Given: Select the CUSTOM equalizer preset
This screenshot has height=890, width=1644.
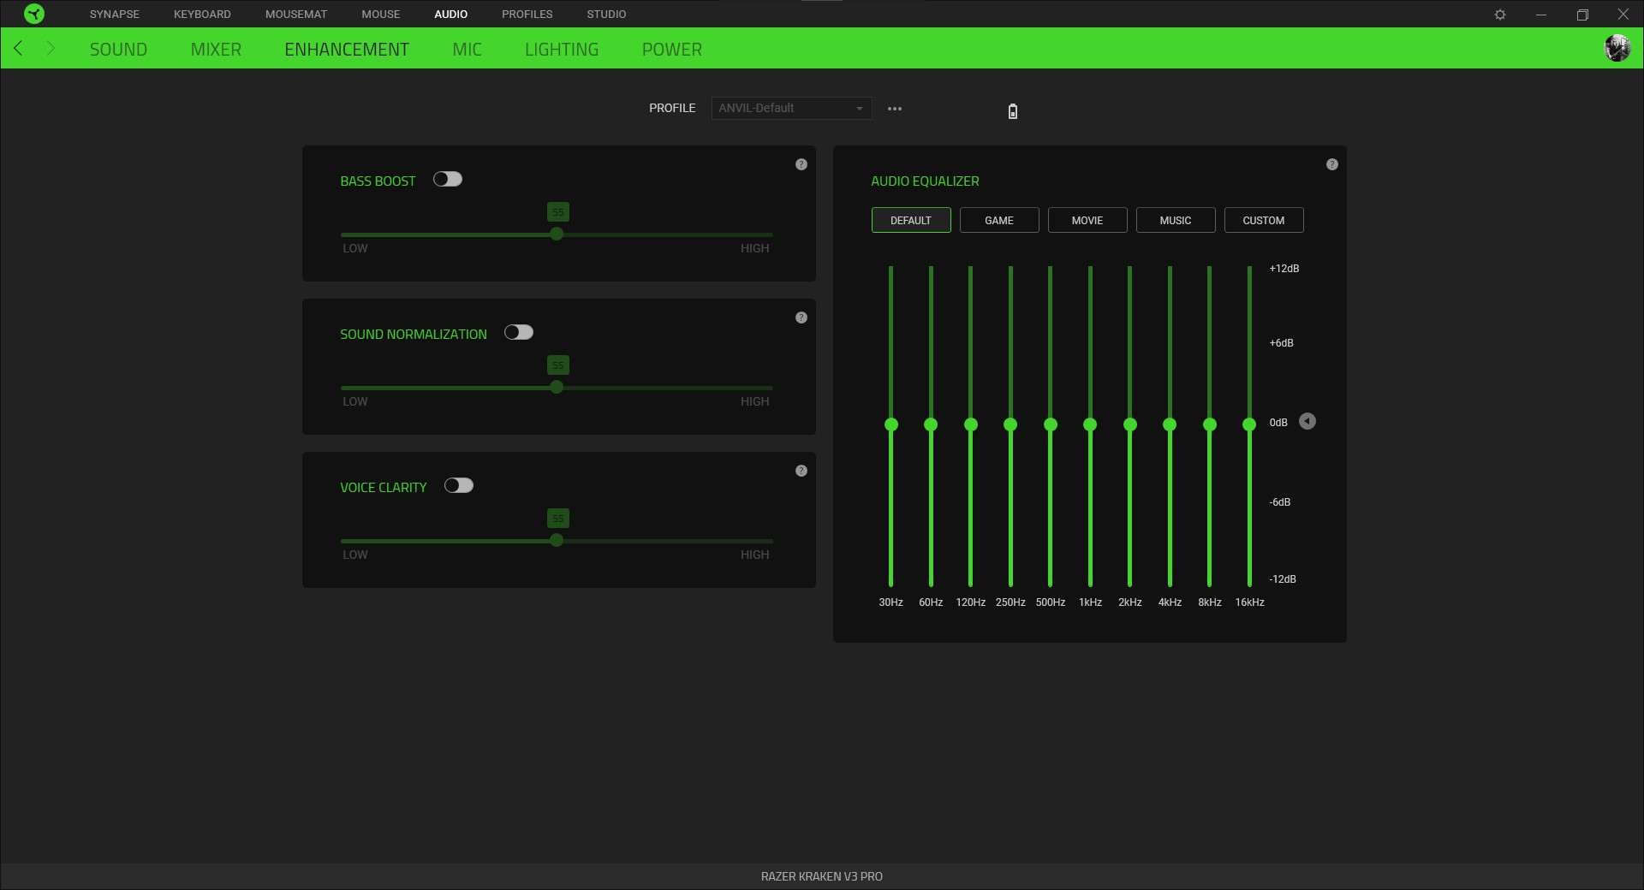Looking at the screenshot, I should coord(1264,220).
